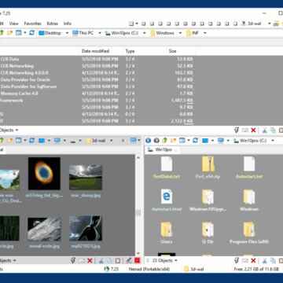Select the Q-Dir folder

pyautogui.click(x=208, y=233)
